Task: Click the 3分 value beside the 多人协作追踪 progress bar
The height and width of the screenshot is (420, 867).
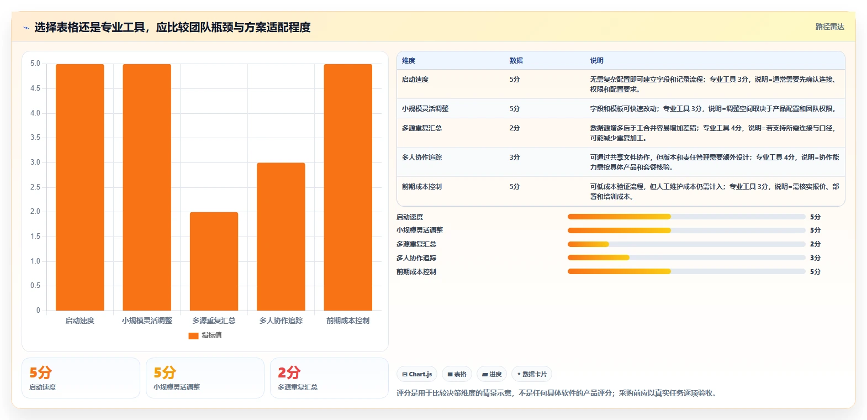Action: coord(815,258)
